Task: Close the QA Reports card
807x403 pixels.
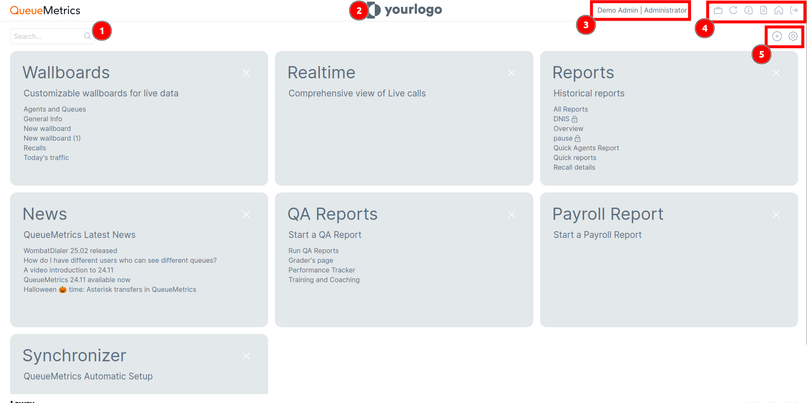Action: coord(511,214)
